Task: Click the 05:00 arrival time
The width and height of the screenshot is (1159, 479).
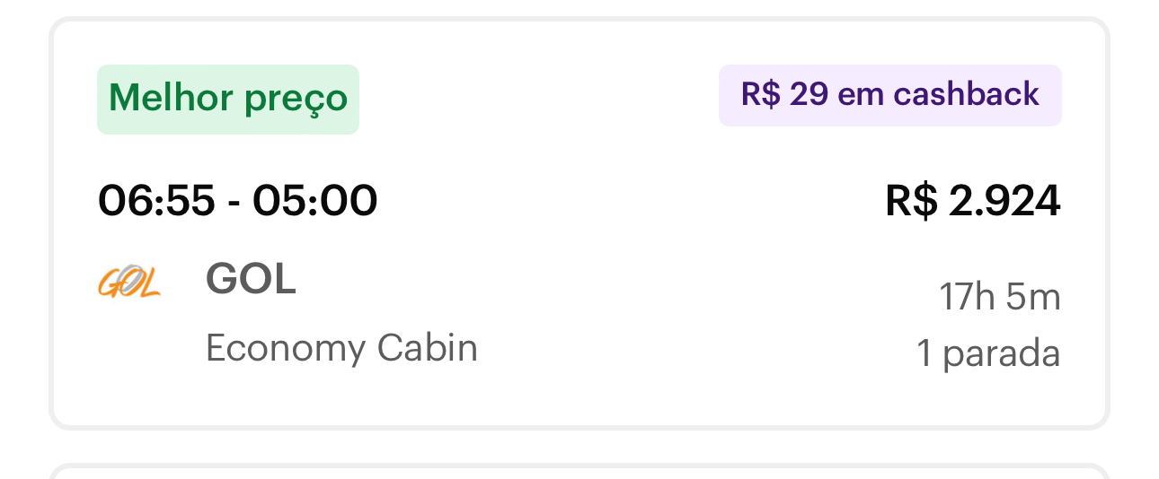Action: 314,201
